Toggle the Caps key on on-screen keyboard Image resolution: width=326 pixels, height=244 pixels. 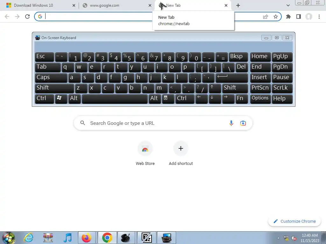tap(51, 78)
